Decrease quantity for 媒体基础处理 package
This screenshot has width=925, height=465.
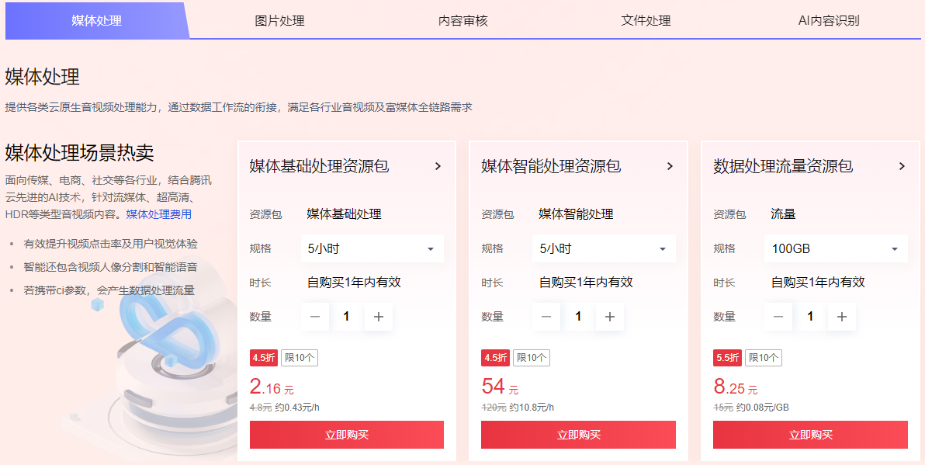click(315, 317)
